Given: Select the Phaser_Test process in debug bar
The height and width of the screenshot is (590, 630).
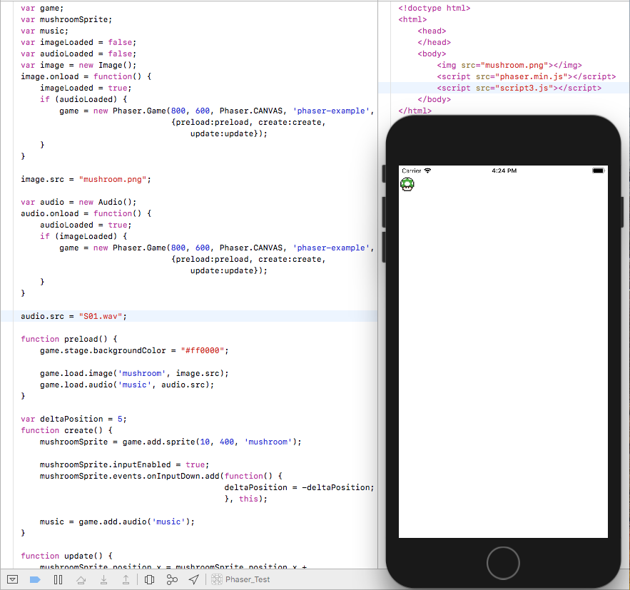Looking at the screenshot, I should (240, 579).
